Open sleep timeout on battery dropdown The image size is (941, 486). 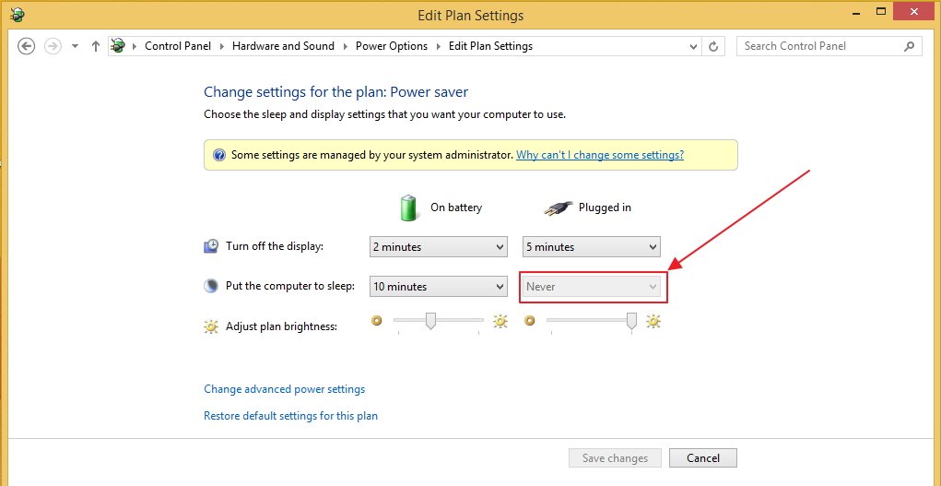438,287
